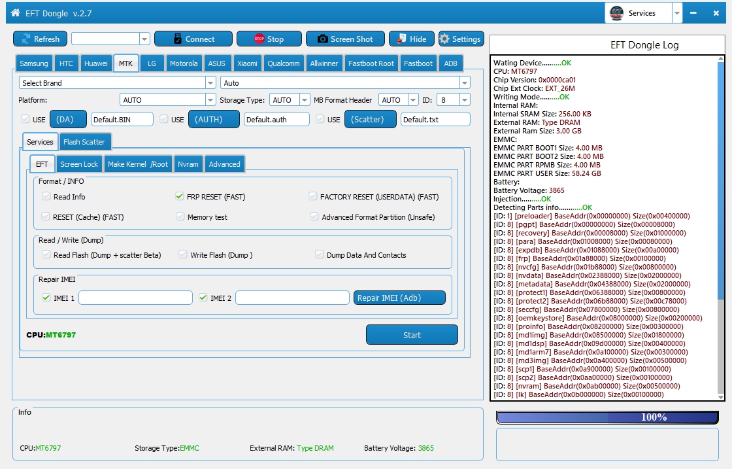Click the (AUTH) button
The image size is (732, 469).
point(214,119)
